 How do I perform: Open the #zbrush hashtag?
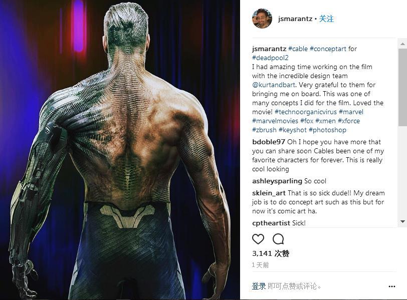tap(264, 130)
